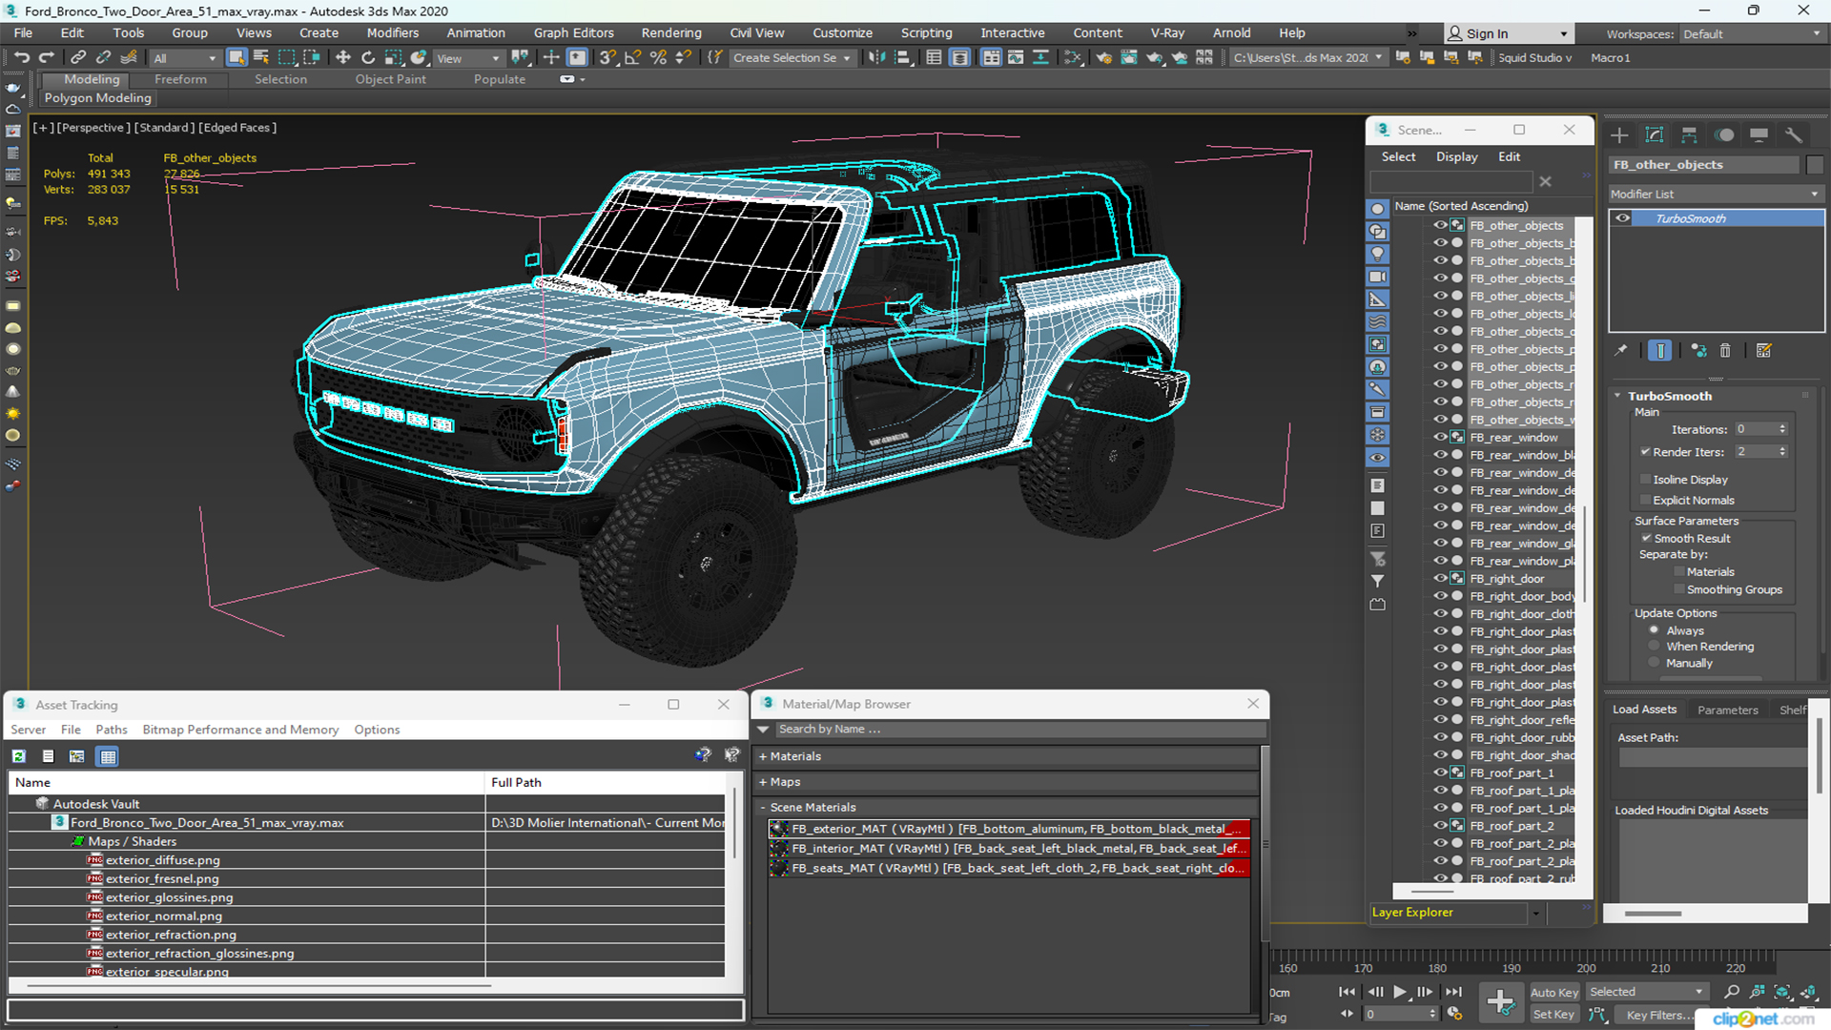The image size is (1831, 1030).
Task: Open the Modifiers menu
Action: pos(393,32)
